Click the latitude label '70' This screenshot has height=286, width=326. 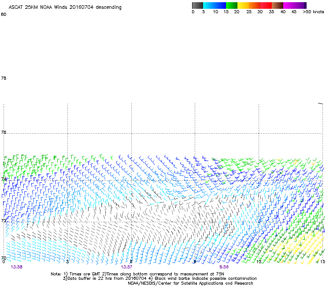pyautogui.click(x=4, y=258)
